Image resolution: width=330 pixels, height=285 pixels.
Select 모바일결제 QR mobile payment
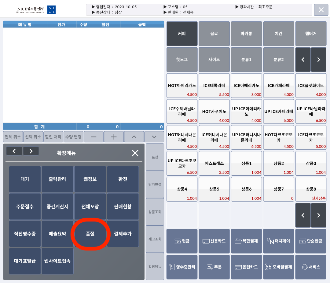click(x=278, y=267)
